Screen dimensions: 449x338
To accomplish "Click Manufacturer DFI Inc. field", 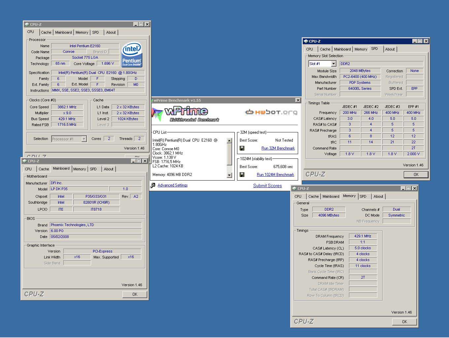I will point(96,183).
